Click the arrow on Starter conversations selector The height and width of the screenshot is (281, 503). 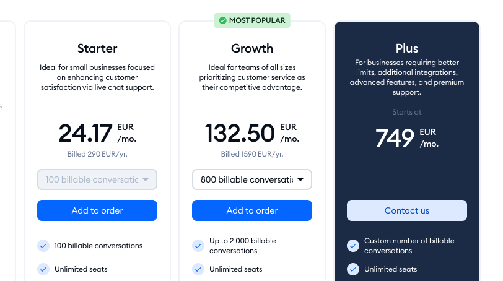click(x=146, y=179)
